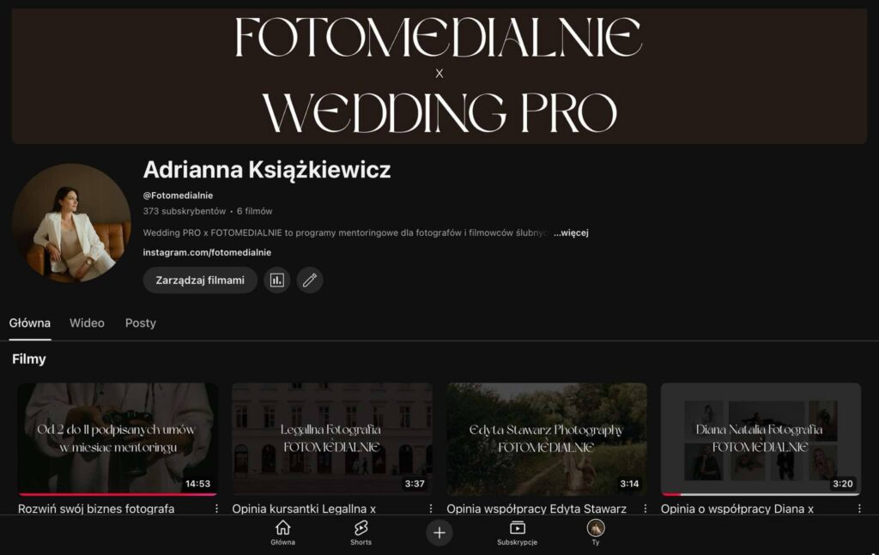Play the 'Od 2 do 11 podpisanych umów' video thumbnail
The width and height of the screenshot is (879, 555).
(118, 439)
